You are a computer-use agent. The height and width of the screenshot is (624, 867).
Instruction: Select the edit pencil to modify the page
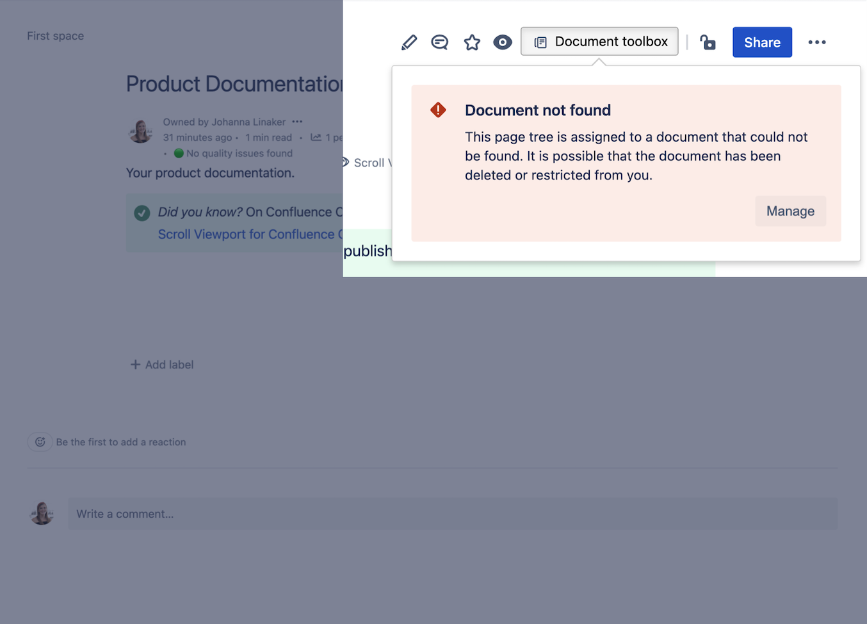coord(409,41)
